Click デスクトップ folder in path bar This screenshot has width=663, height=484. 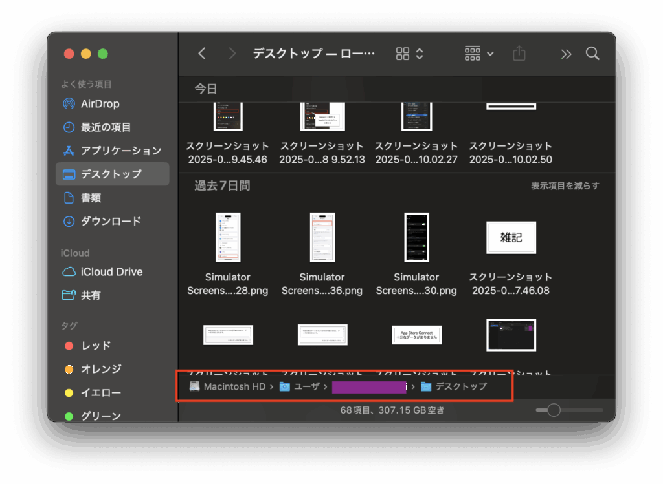coord(454,386)
